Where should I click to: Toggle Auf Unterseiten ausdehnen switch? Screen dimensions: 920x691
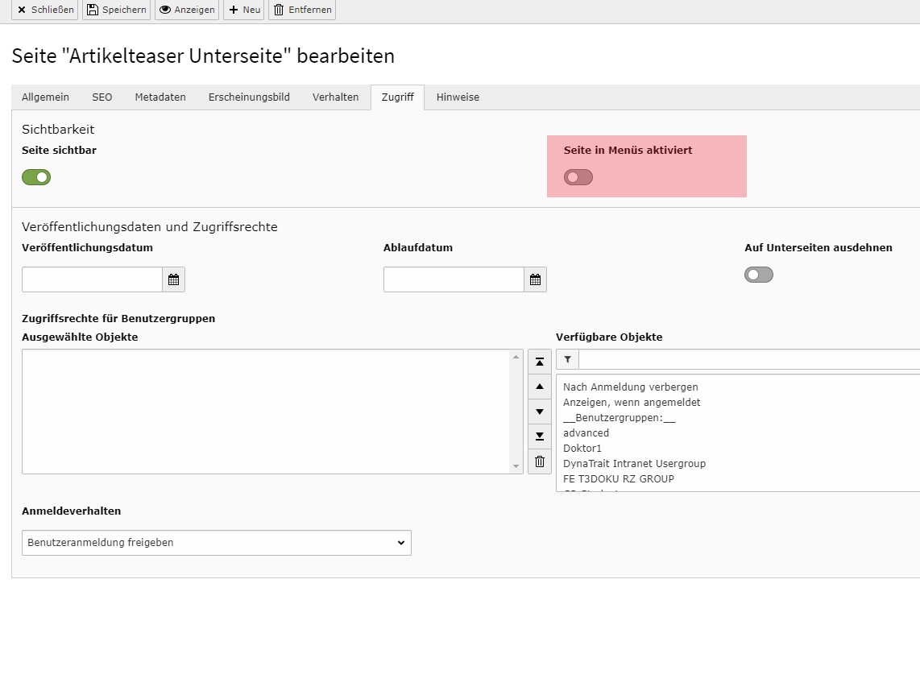(759, 275)
